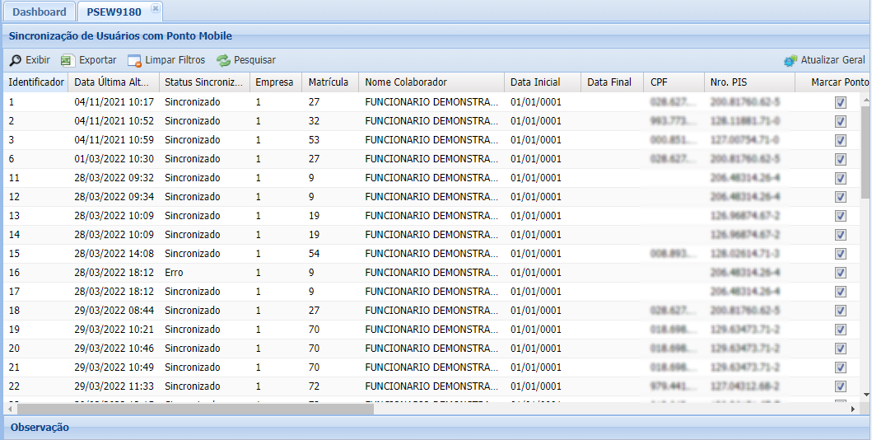Close the PSEW9180 tab with x icon
Viewport: 872px width, 440px height.
point(156,9)
